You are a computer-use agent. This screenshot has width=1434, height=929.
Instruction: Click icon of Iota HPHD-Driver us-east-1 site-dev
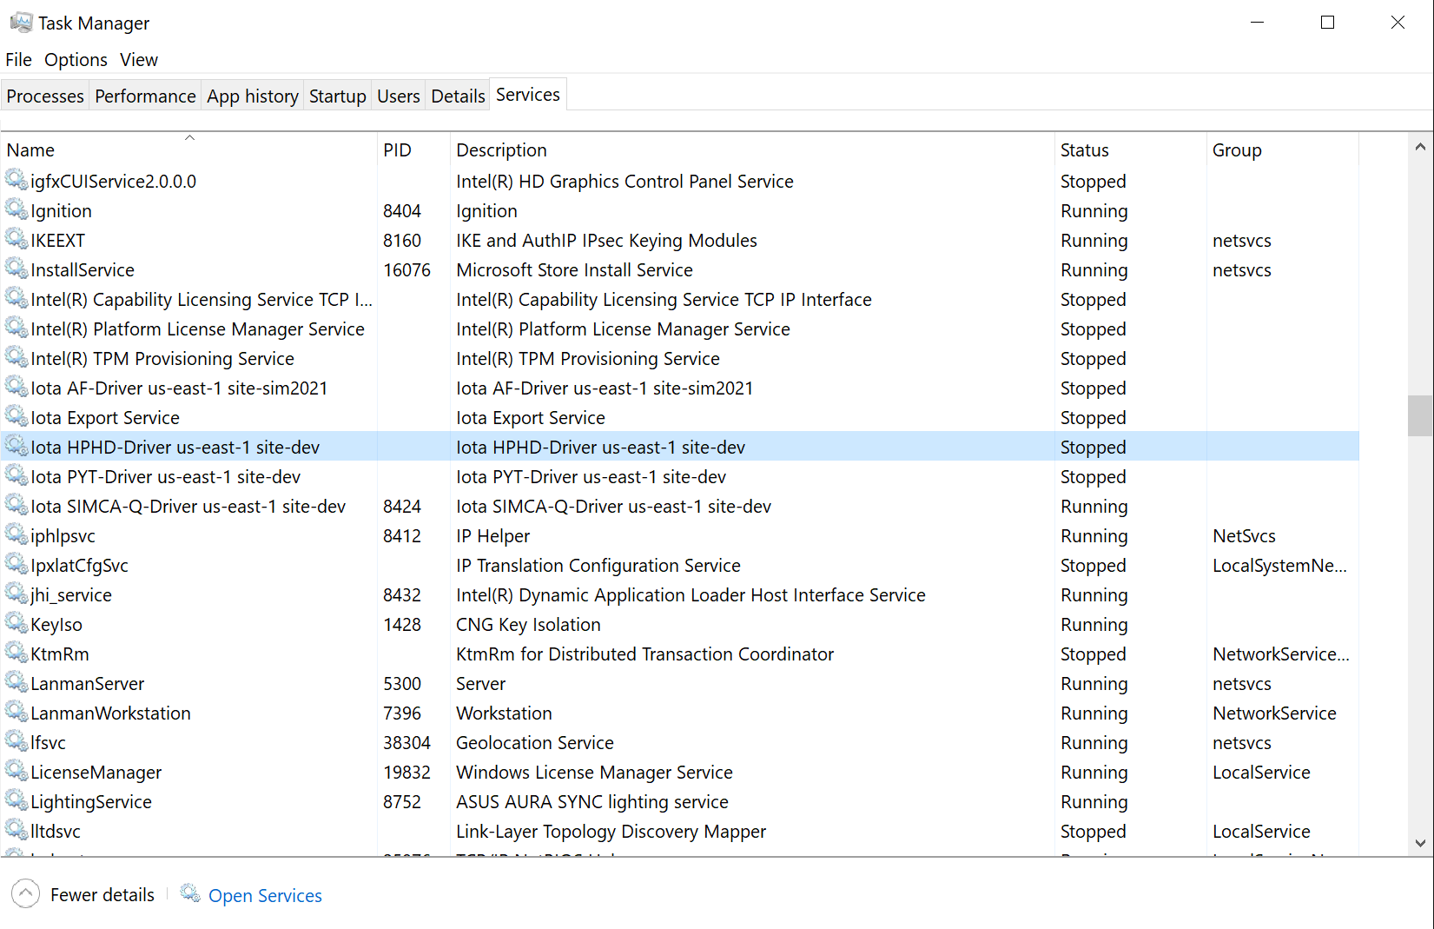(17, 446)
